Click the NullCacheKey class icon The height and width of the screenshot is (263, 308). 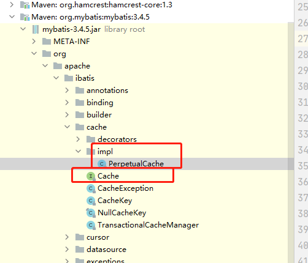pos(91,213)
